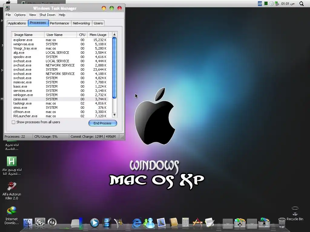
Task: Open the colorful apps stack box in dock
Action: coord(240,223)
